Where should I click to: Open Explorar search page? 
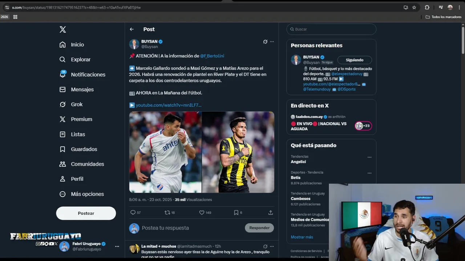(75, 59)
